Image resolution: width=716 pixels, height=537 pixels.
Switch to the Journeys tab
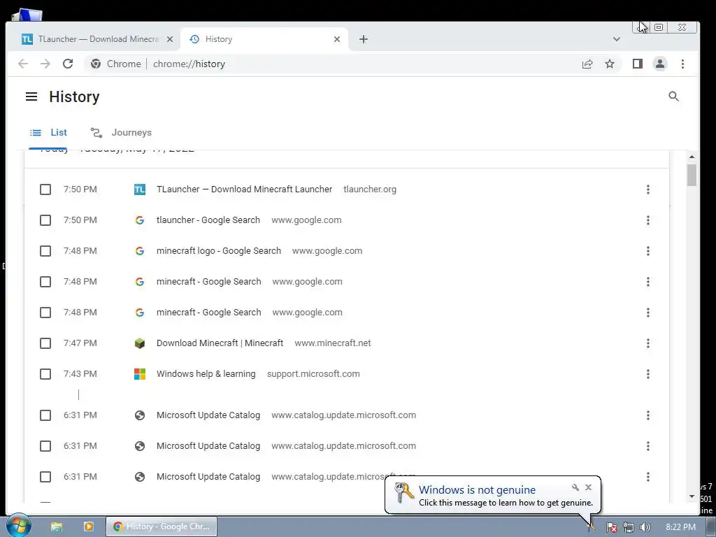pos(121,132)
